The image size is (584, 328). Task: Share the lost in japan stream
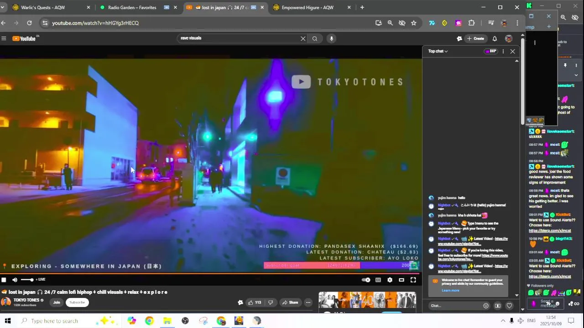click(290, 302)
